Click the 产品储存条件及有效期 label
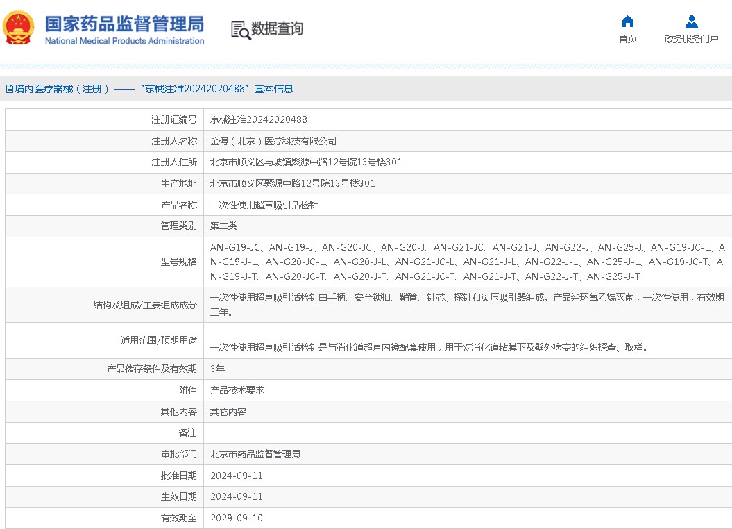The height and width of the screenshot is (529, 732). pos(152,369)
